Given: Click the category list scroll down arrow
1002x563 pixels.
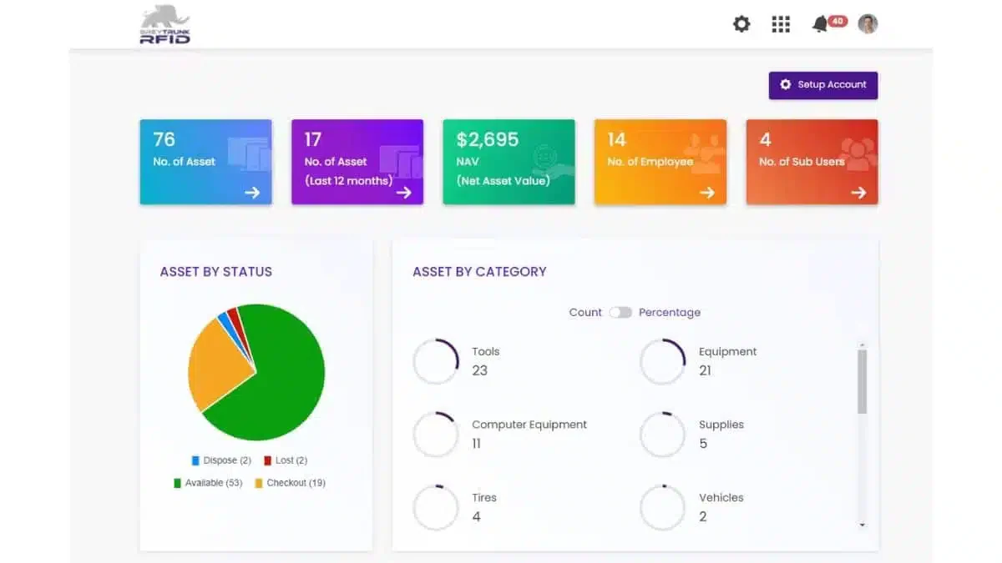Looking at the screenshot, I should point(863,525).
